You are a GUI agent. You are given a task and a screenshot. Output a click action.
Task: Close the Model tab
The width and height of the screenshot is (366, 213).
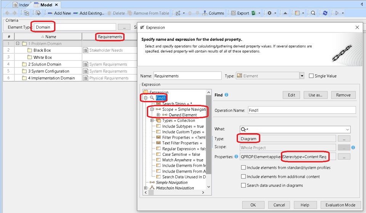(x=56, y=5)
